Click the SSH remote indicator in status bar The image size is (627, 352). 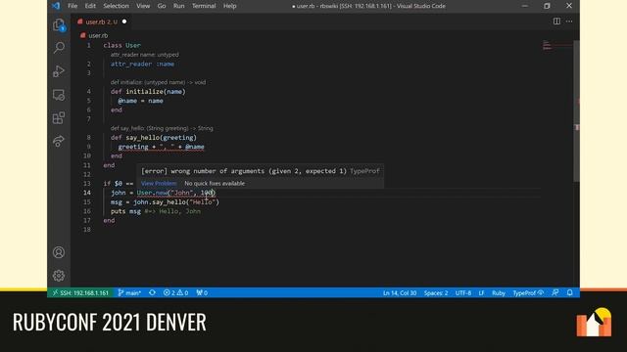80,293
